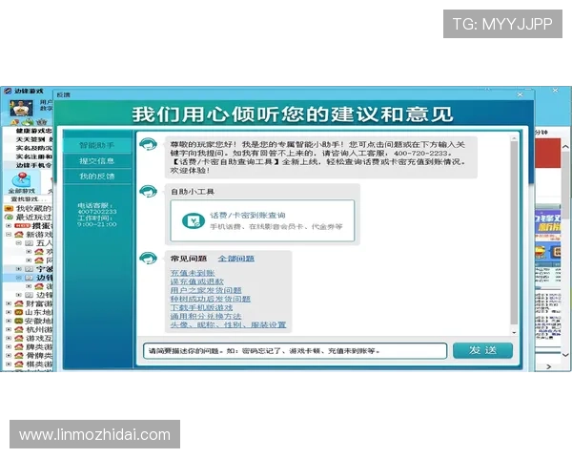
Task: Click the 发送 send button
Action: 482,350
